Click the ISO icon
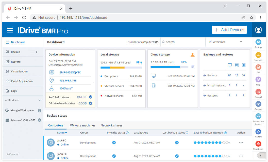This screenshot has height=162, width=268. coord(258,67)
